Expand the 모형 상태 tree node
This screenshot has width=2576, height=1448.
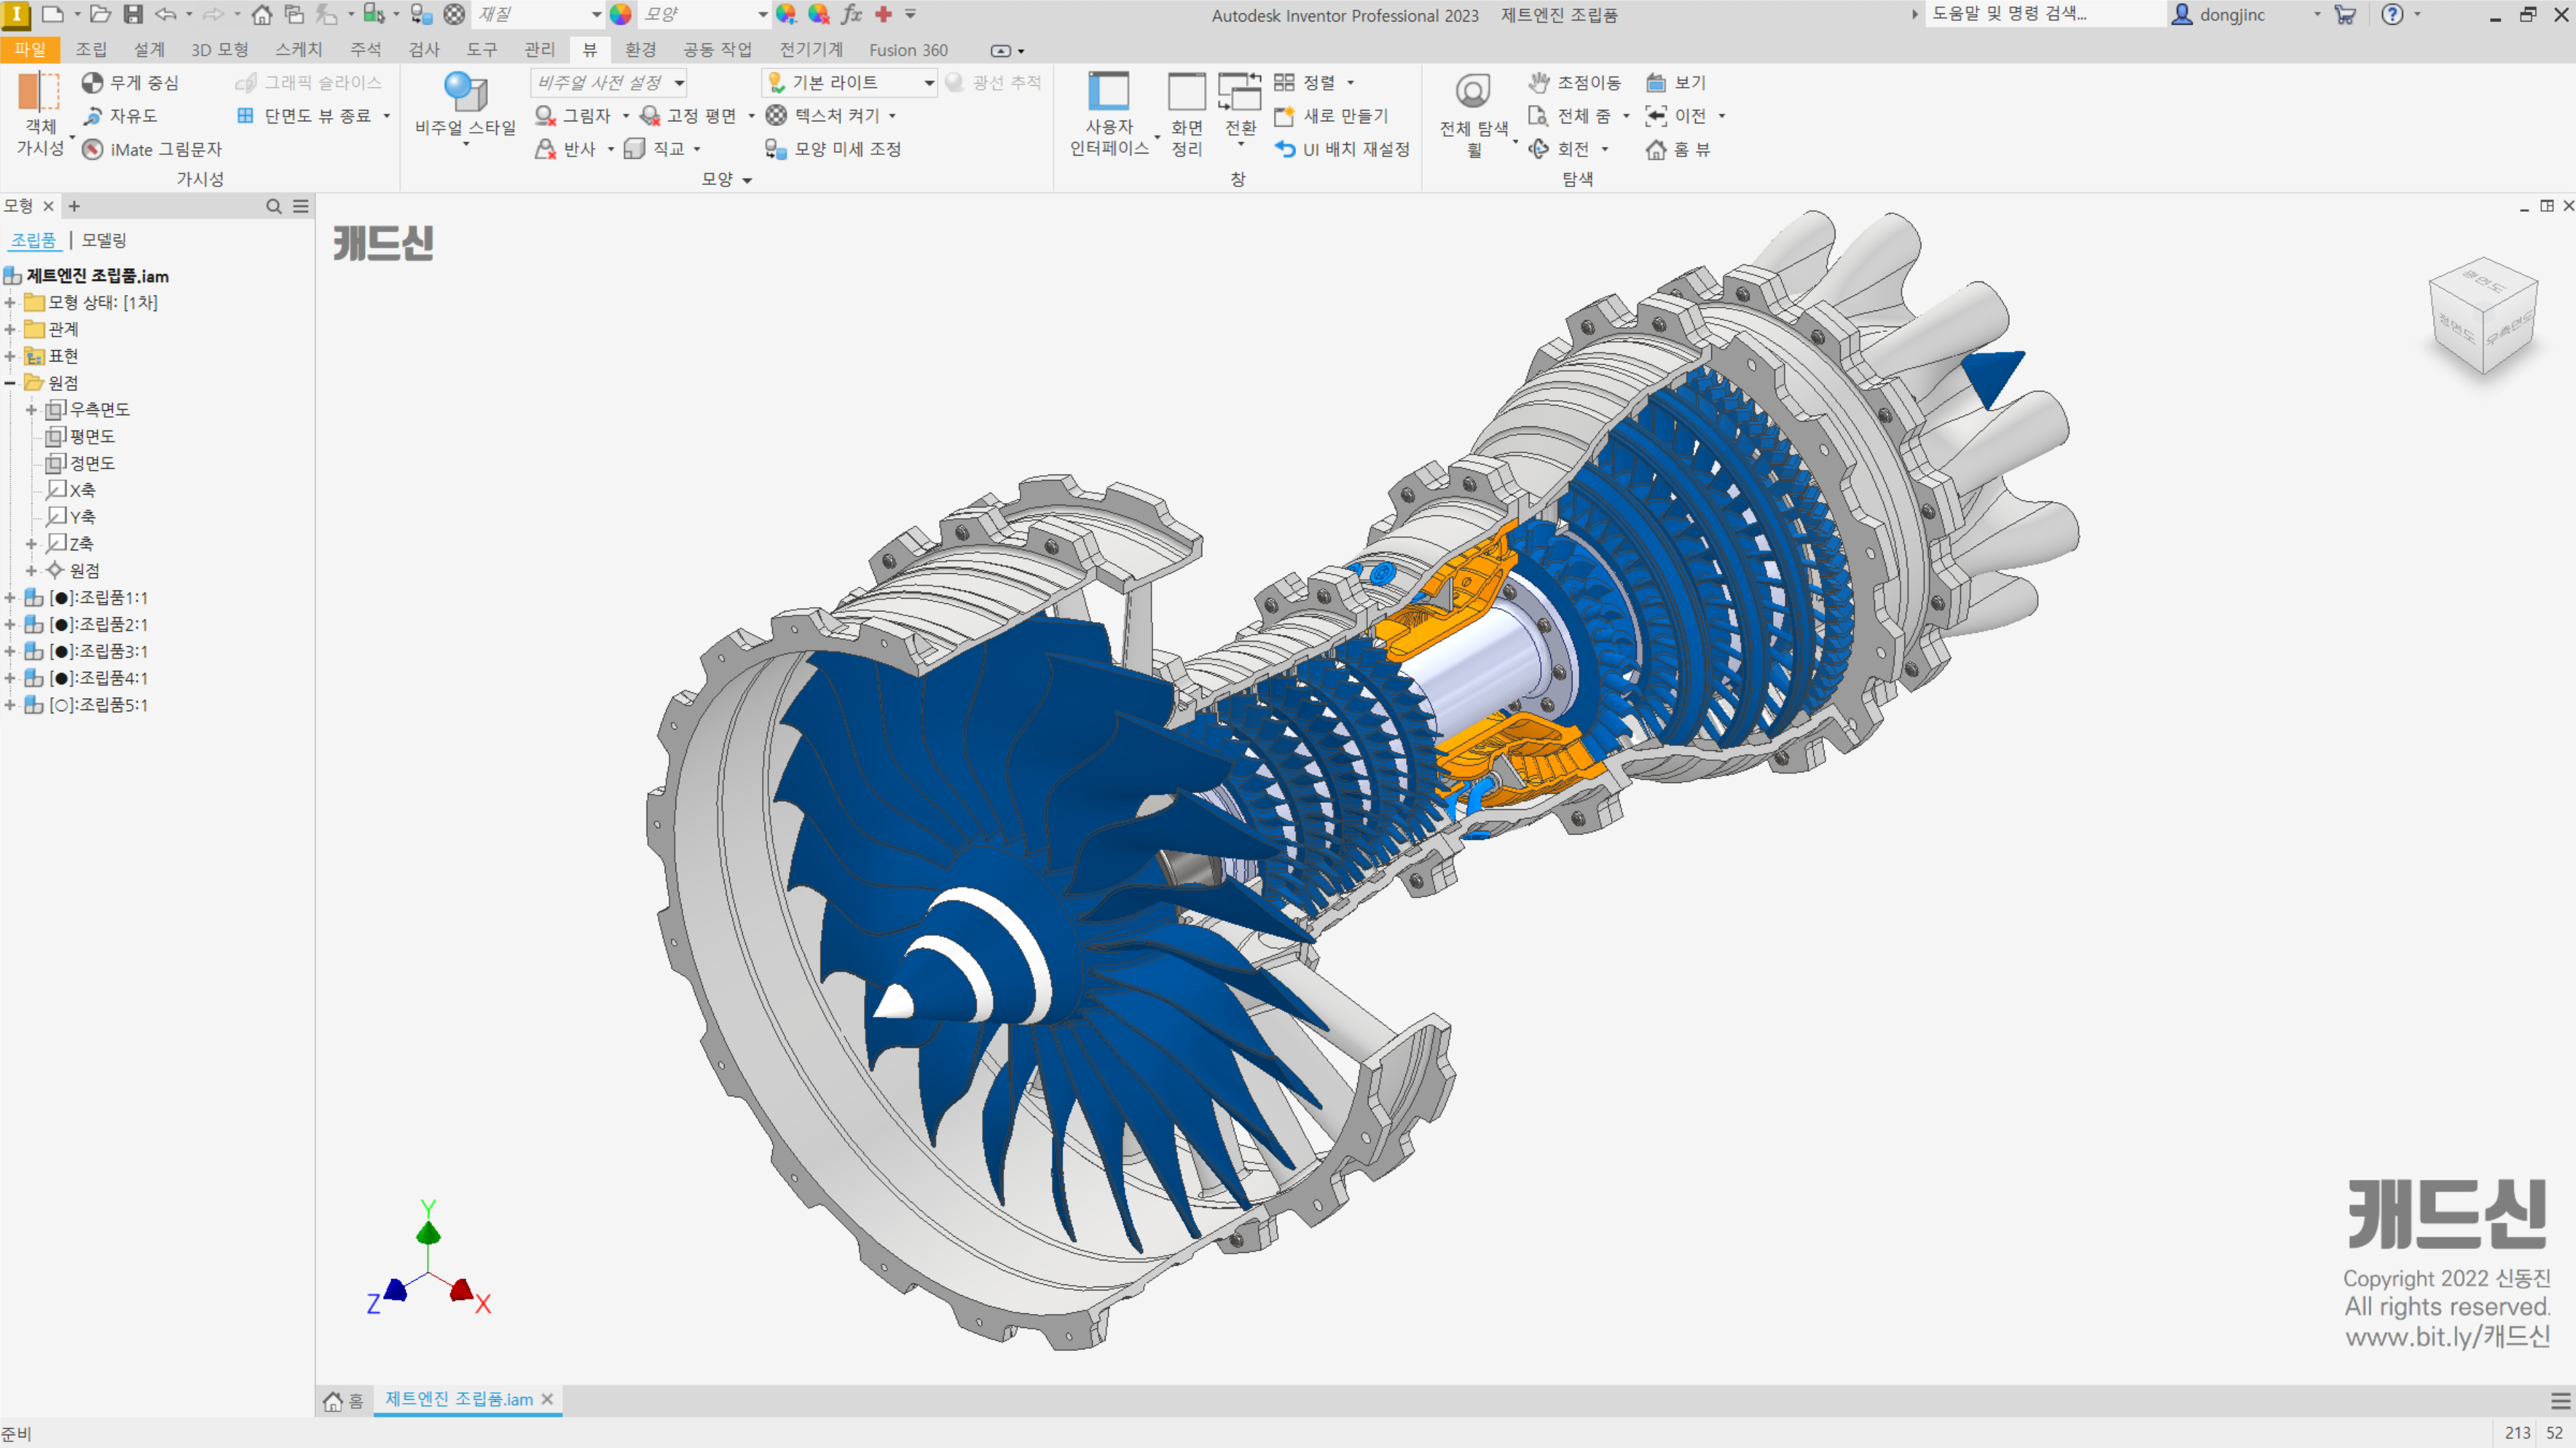coord(10,302)
